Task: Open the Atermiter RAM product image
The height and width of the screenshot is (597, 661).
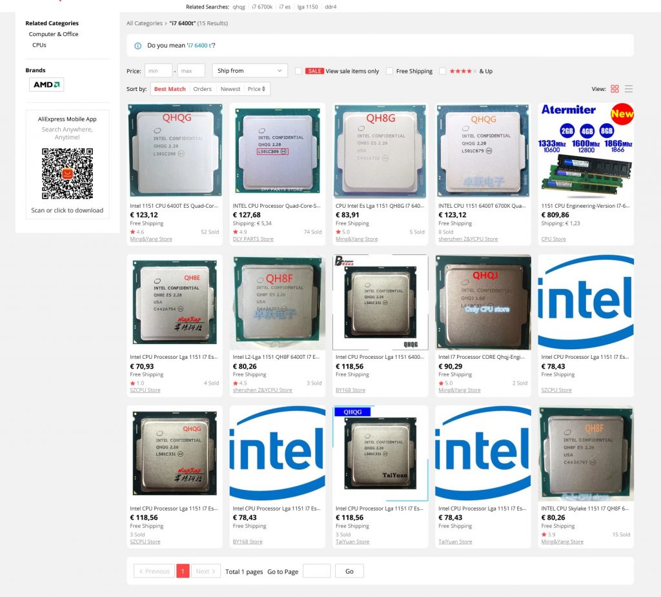Action: tap(586, 150)
